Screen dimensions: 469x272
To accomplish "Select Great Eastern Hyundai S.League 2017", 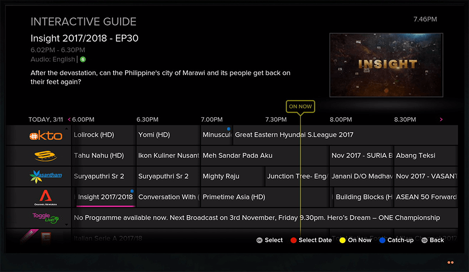I will click(x=345, y=135).
